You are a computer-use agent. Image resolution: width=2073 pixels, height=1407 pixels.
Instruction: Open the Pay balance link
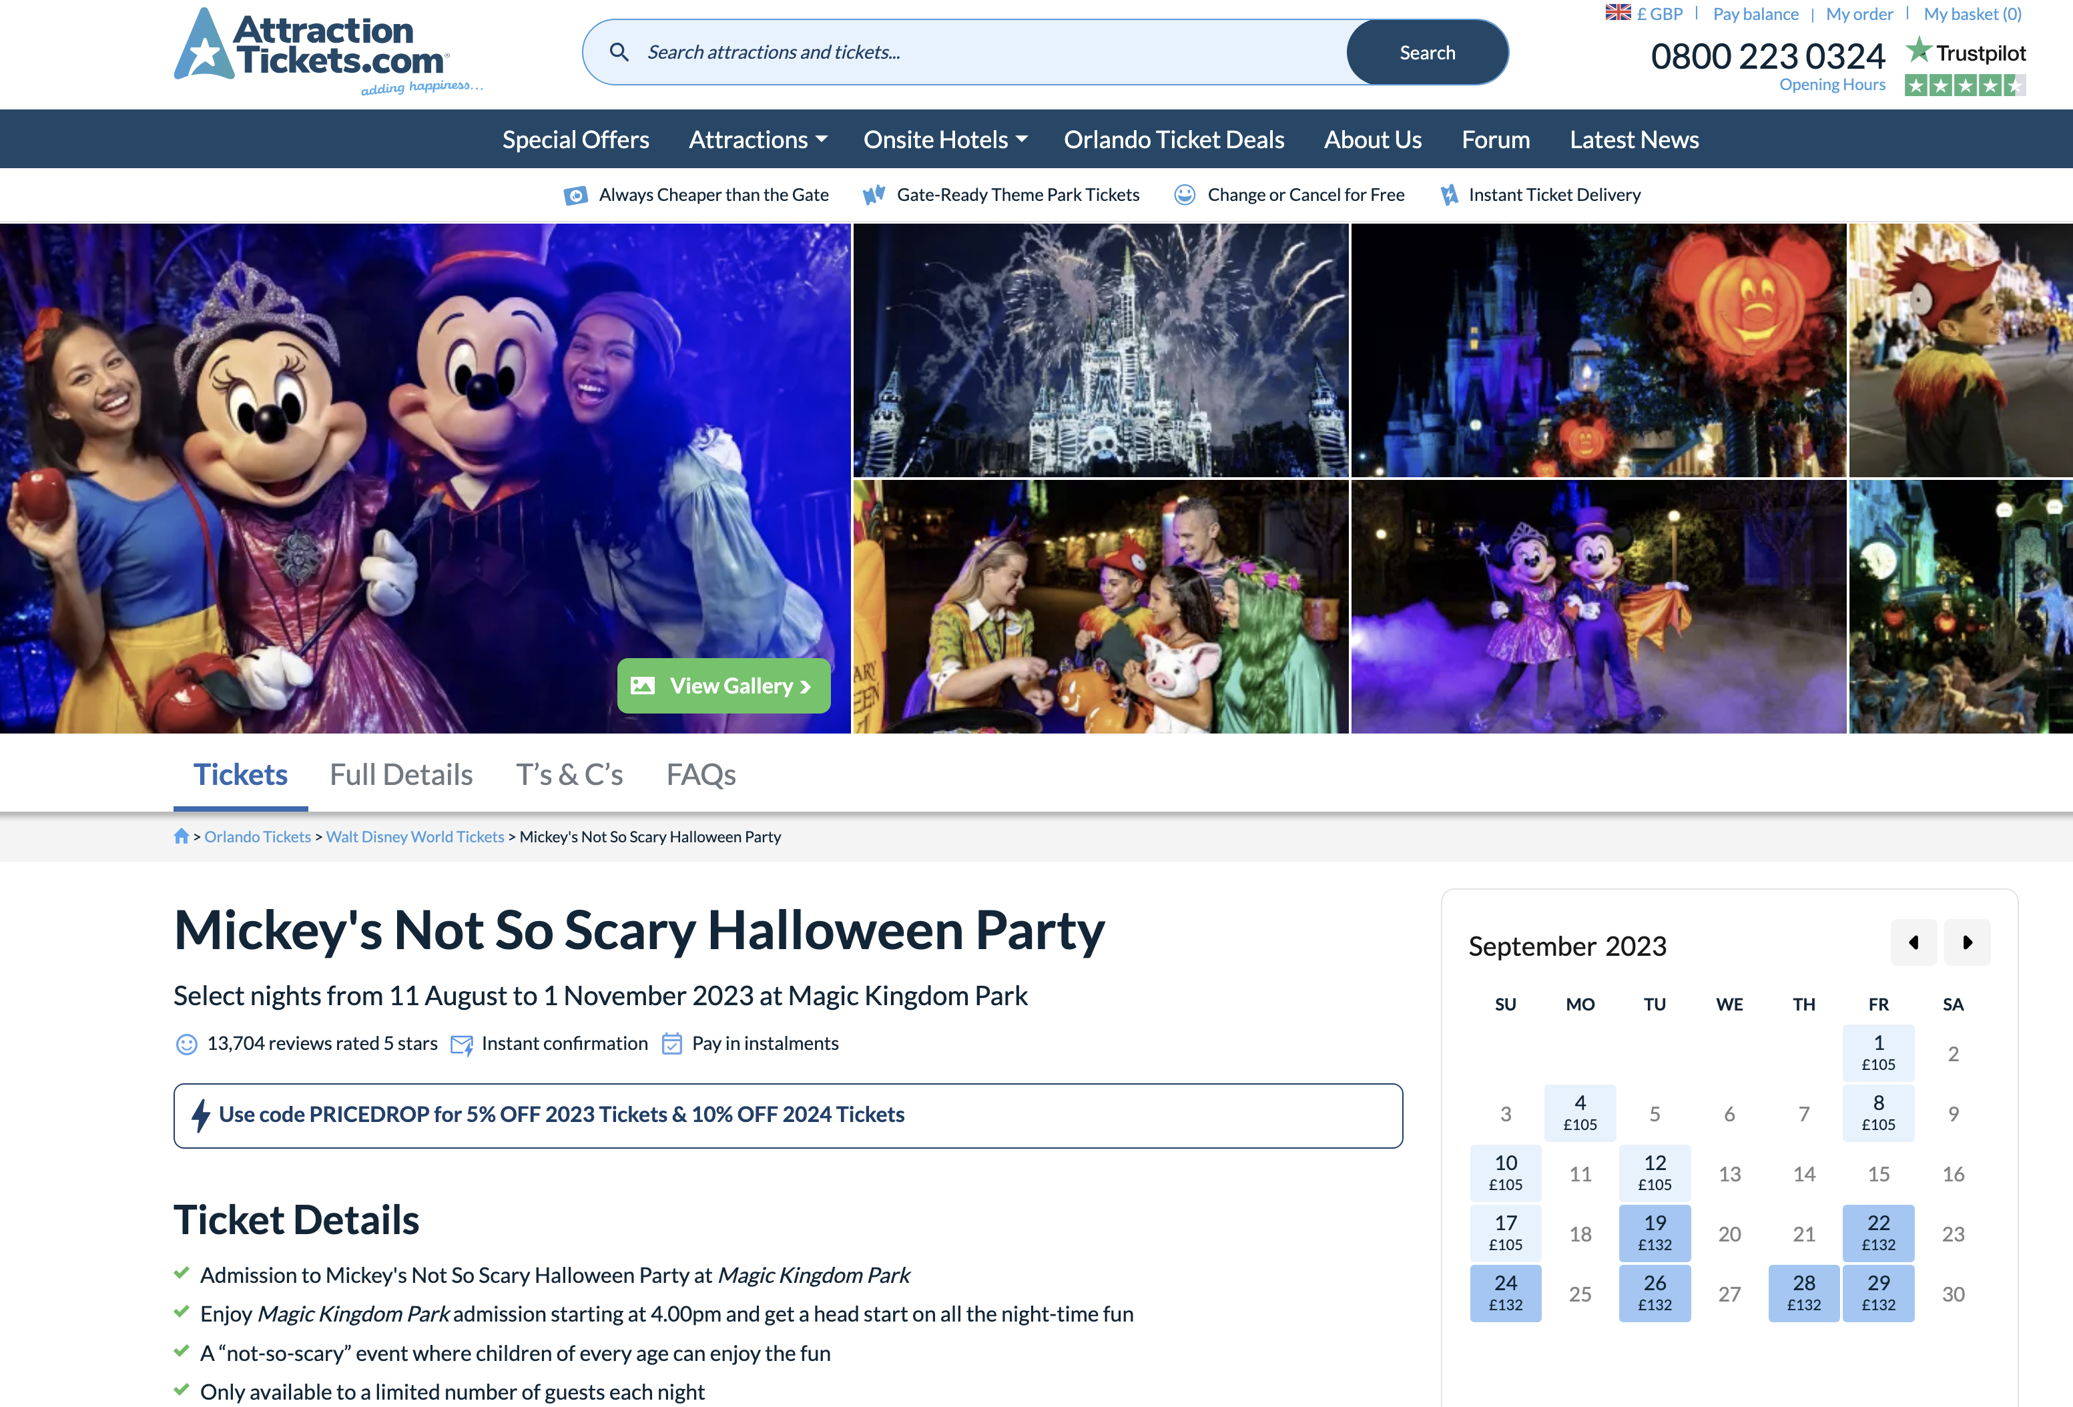(x=1755, y=13)
